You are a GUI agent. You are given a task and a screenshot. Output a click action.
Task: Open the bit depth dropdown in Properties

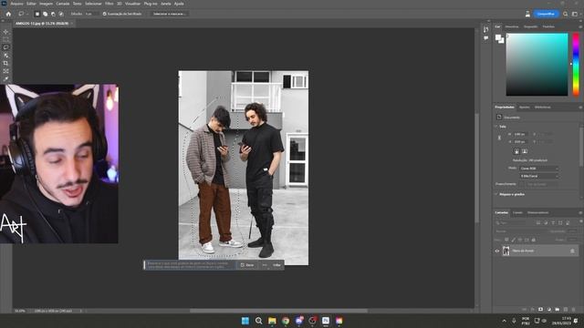click(539, 176)
